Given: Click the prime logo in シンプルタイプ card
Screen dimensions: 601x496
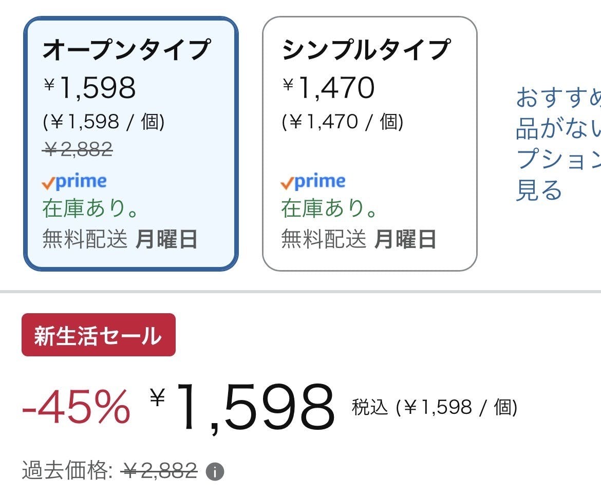Looking at the screenshot, I should coord(313,181).
